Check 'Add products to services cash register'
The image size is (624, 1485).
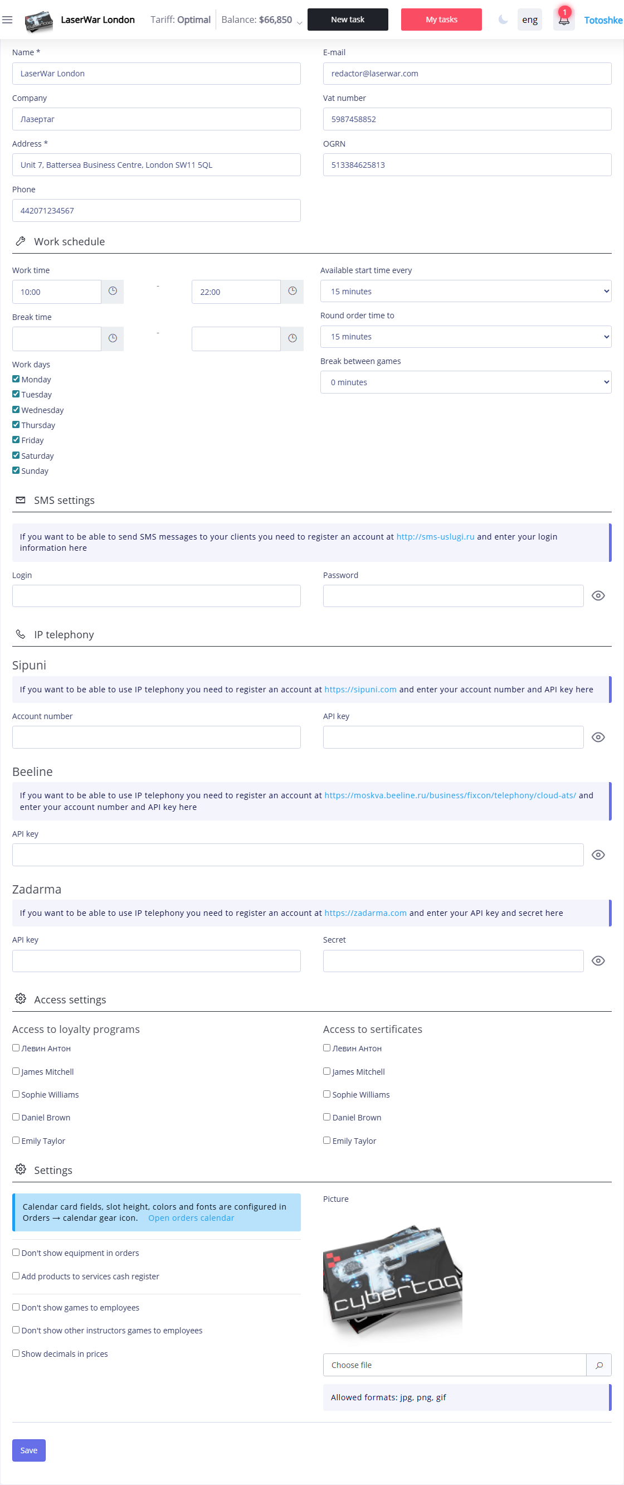point(16,1275)
